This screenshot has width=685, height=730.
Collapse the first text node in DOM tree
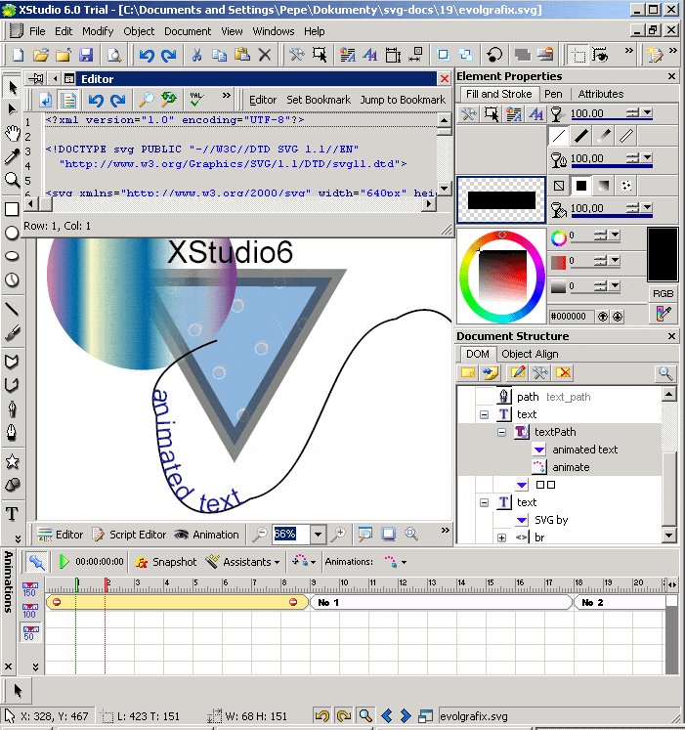coord(485,414)
